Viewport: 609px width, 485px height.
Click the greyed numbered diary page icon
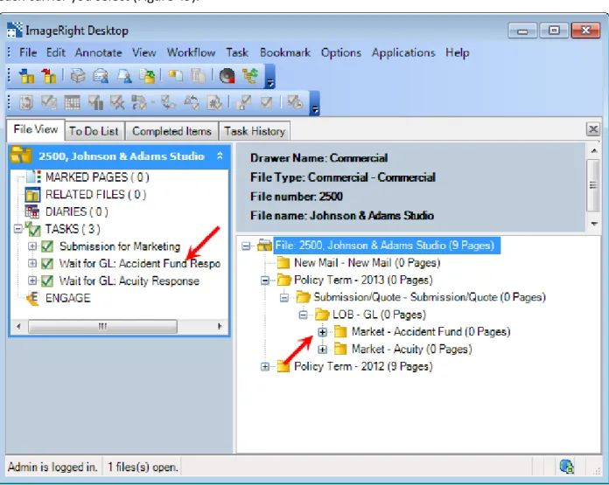(x=26, y=102)
